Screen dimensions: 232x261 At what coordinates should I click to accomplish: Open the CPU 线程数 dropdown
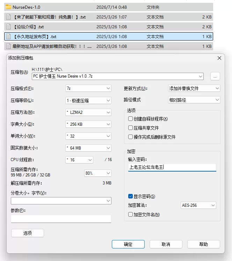pyautogui.click(x=79, y=160)
